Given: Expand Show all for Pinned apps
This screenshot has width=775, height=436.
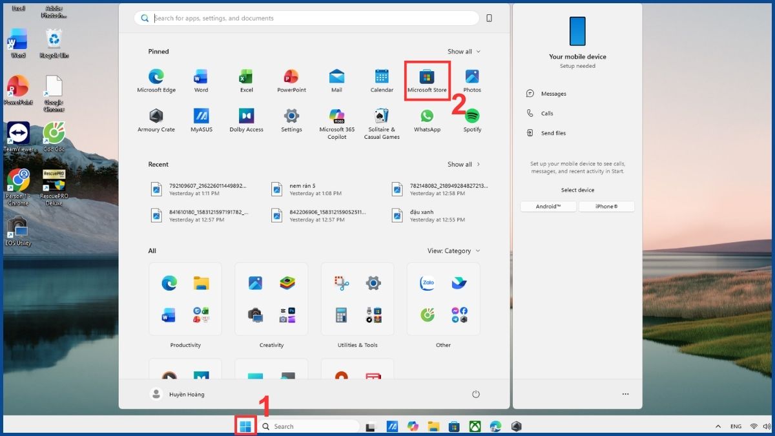Looking at the screenshot, I should point(464,52).
